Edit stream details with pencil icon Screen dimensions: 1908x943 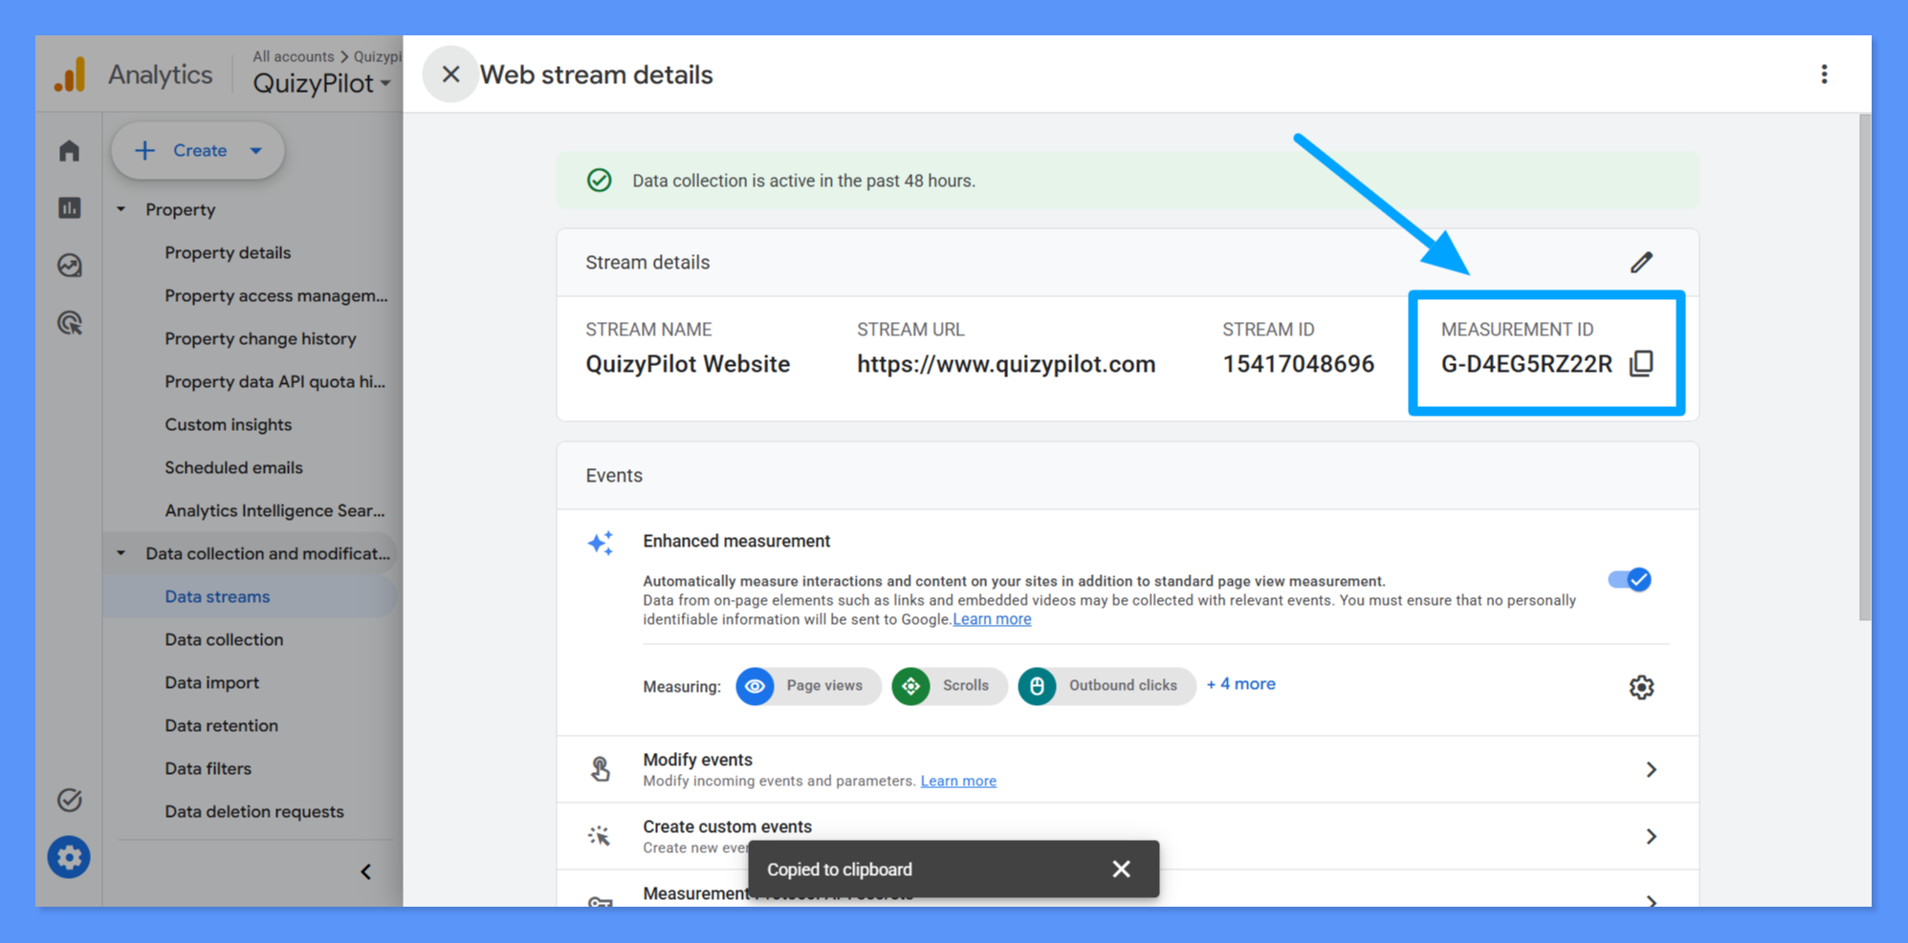click(1641, 262)
